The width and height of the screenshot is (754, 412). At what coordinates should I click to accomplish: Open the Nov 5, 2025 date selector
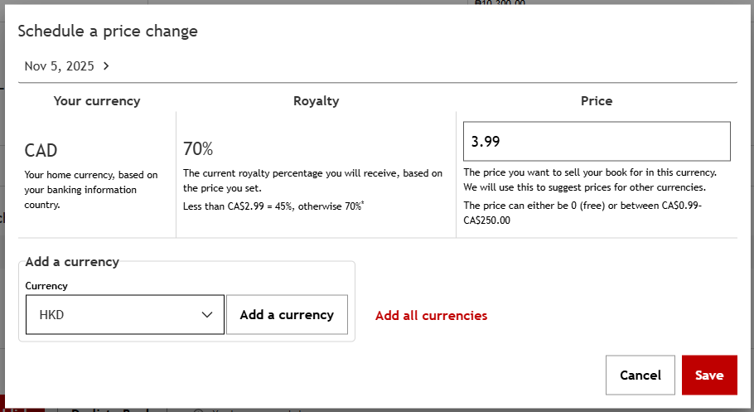pyautogui.click(x=60, y=66)
